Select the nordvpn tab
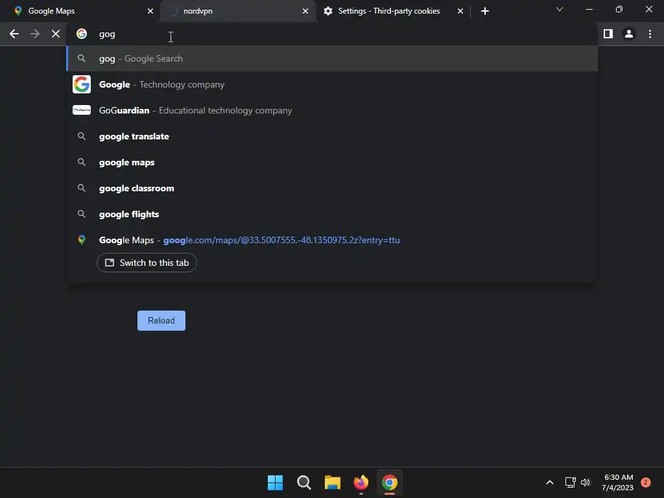The image size is (664, 498). point(237,11)
